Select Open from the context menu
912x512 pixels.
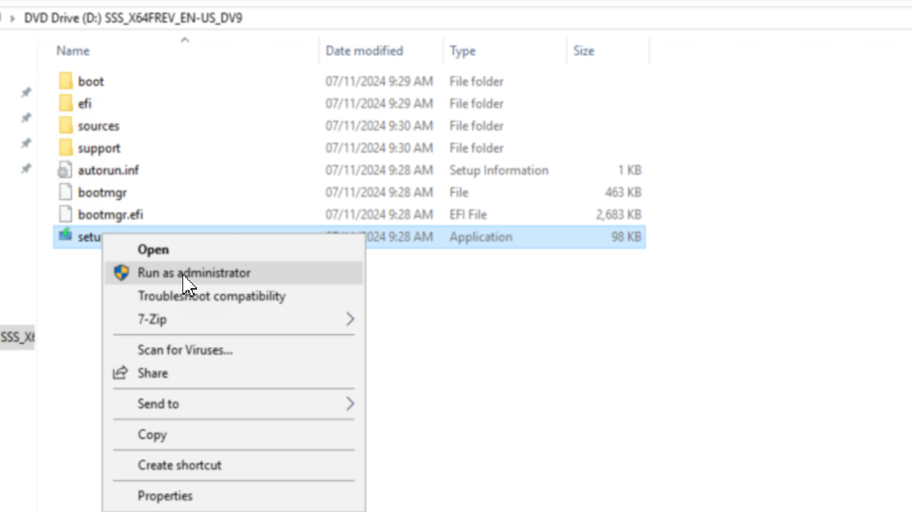point(153,250)
